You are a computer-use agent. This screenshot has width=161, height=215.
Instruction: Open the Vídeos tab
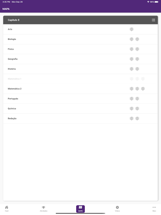(x=117, y=209)
